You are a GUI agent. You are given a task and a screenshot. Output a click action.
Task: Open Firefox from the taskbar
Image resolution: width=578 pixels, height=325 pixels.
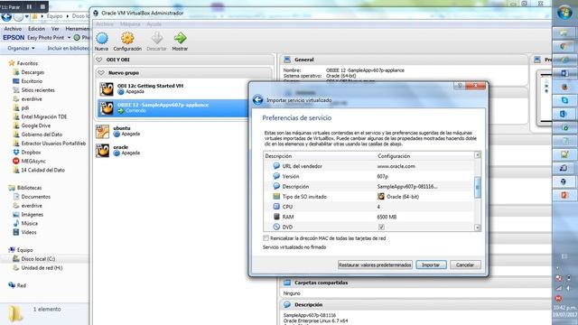pos(564,88)
